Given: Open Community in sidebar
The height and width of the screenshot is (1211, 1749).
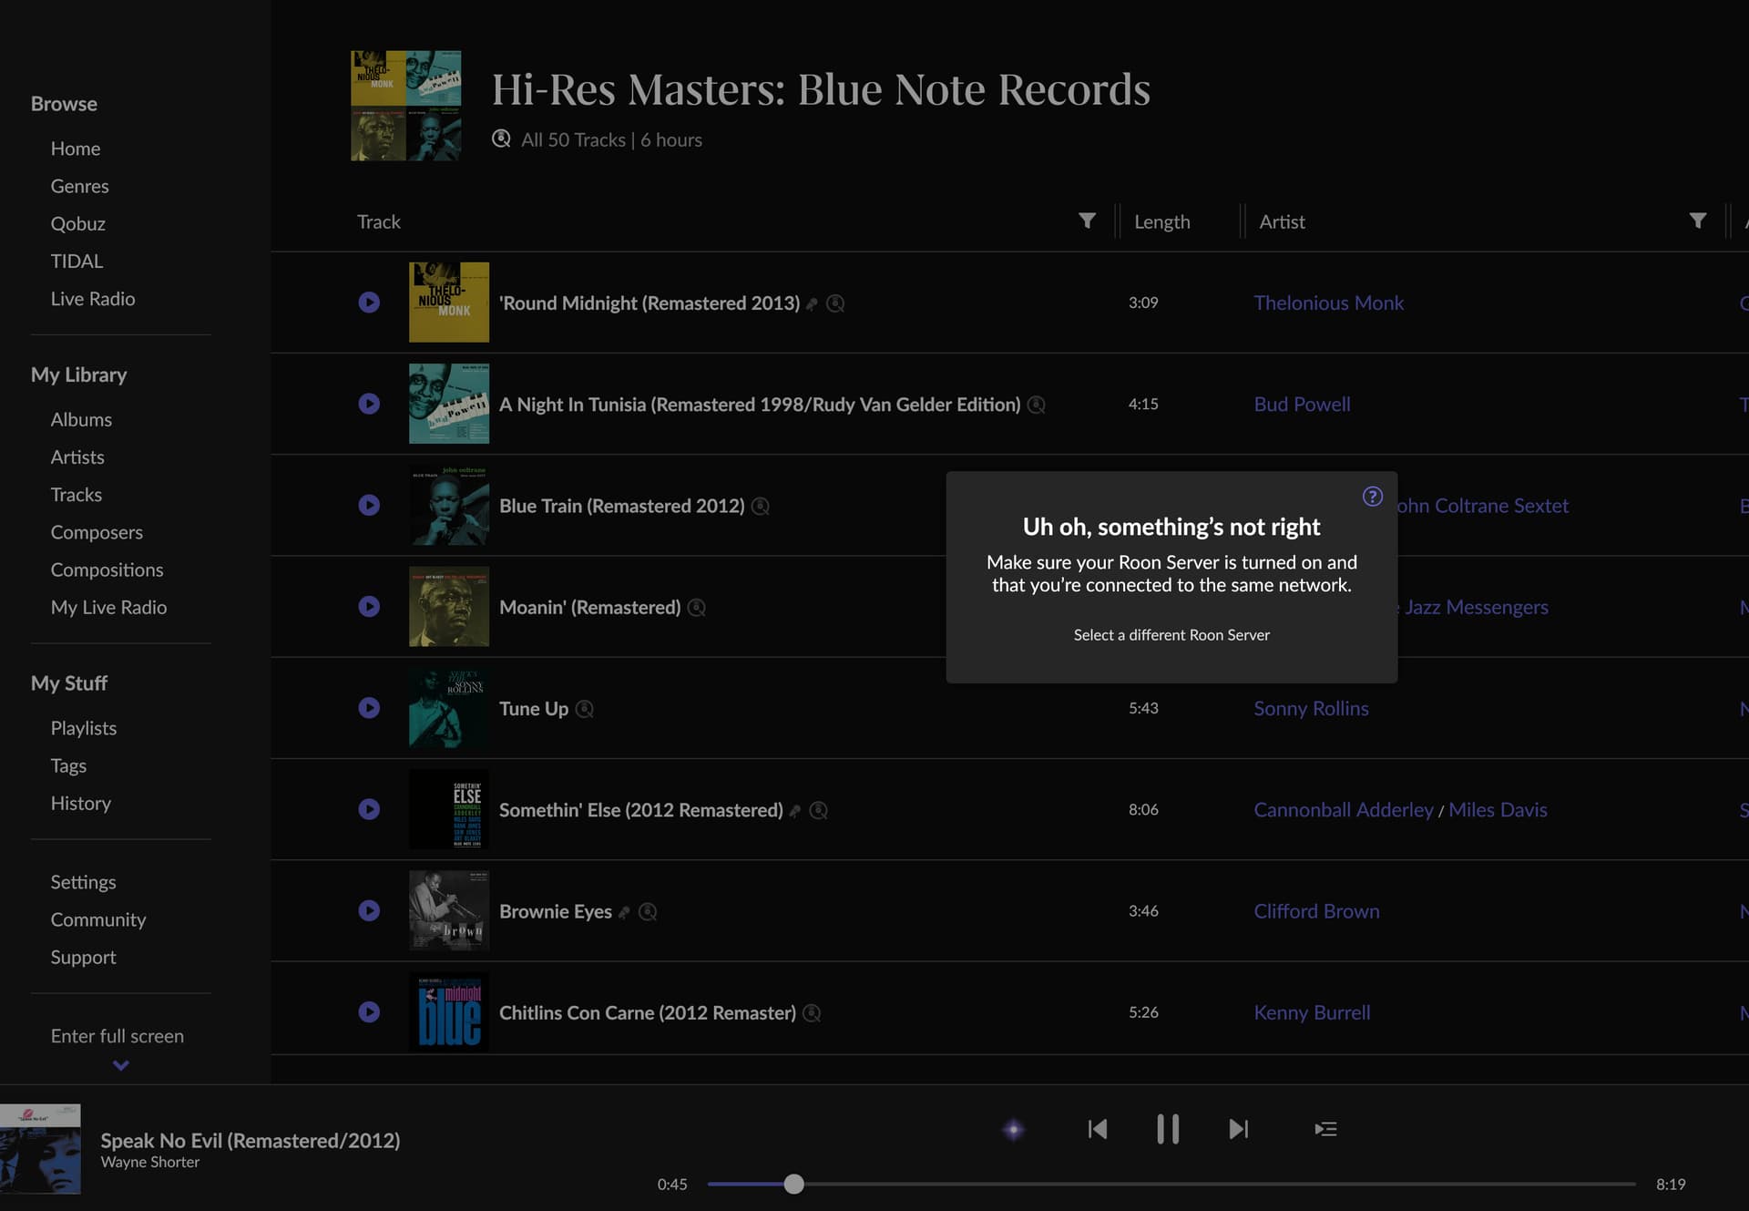Looking at the screenshot, I should (98, 919).
